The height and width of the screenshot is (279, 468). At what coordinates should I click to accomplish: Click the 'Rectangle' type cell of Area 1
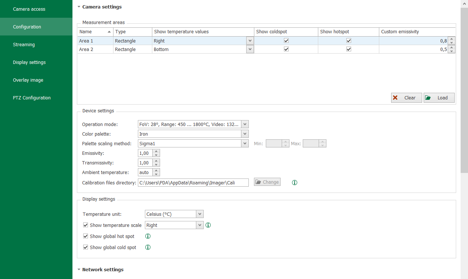click(x=133, y=41)
